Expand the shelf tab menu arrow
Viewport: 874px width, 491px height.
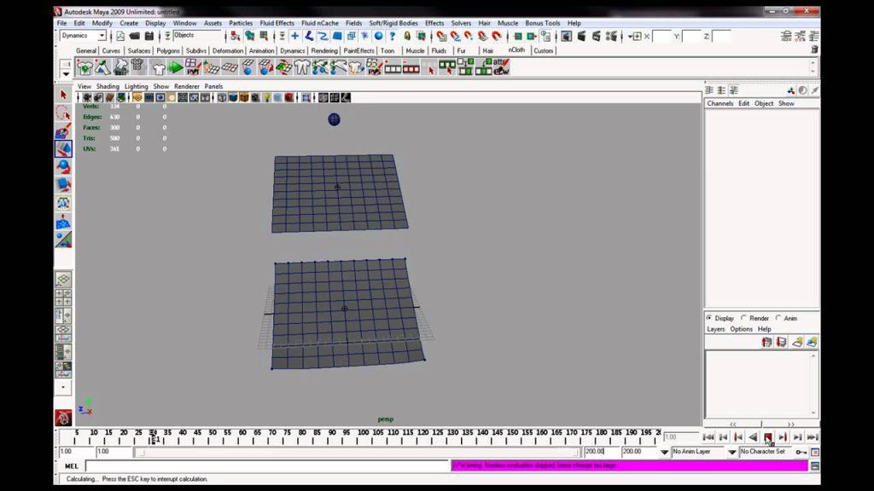tap(65, 73)
